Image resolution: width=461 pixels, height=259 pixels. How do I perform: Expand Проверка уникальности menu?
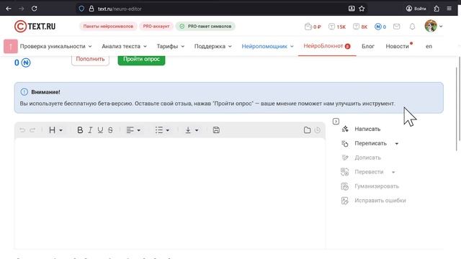tap(56, 46)
